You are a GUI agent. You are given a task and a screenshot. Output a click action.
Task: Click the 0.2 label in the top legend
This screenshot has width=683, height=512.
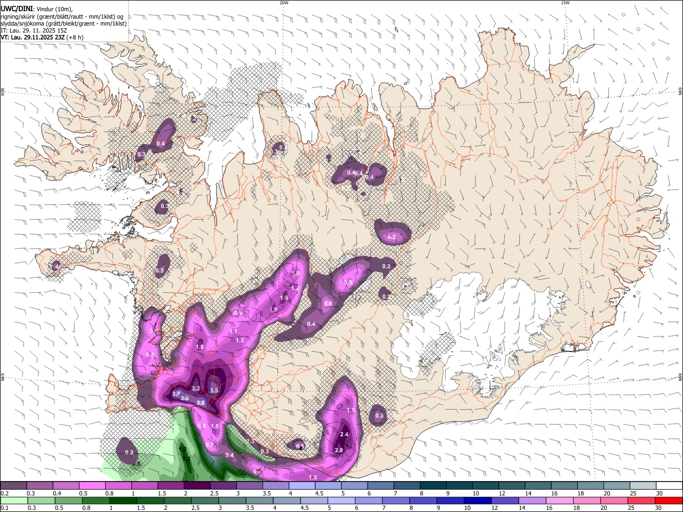tap(5, 493)
